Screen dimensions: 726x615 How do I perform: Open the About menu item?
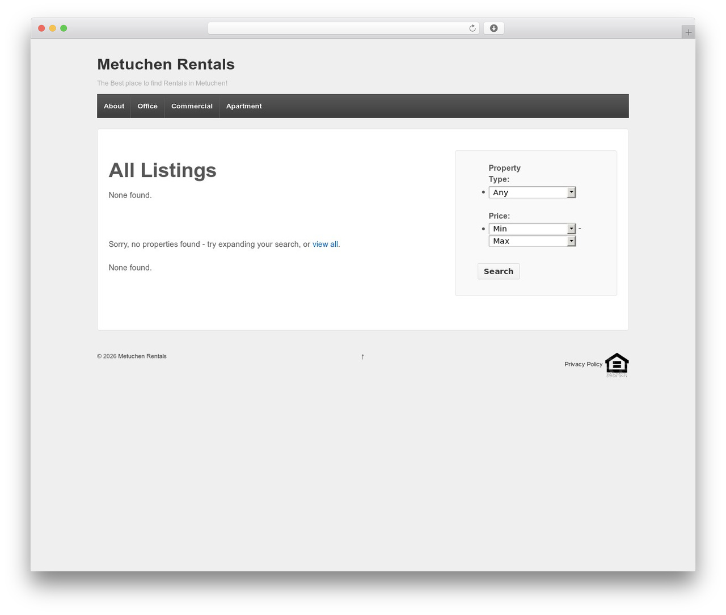[114, 106]
